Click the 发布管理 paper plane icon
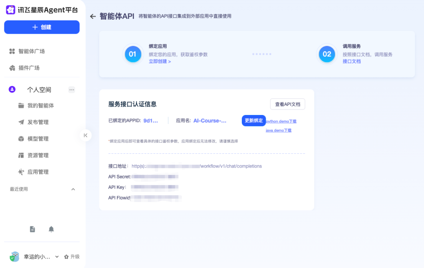The width and height of the screenshot is (424, 268). point(21,122)
